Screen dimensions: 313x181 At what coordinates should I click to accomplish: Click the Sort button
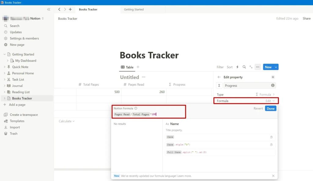tap(230, 67)
